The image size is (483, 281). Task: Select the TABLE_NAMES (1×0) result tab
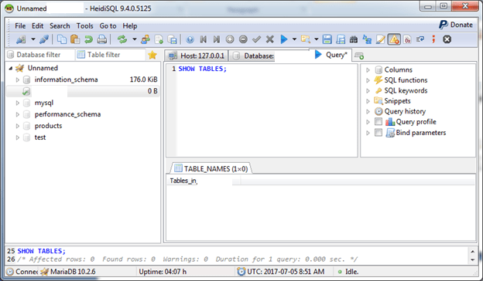(x=211, y=168)
